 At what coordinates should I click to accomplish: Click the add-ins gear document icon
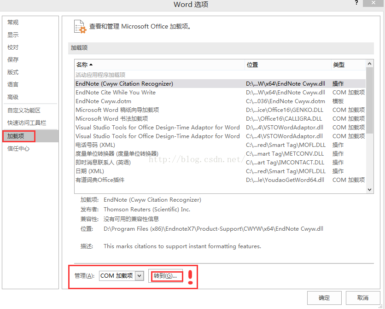[80, 27]
